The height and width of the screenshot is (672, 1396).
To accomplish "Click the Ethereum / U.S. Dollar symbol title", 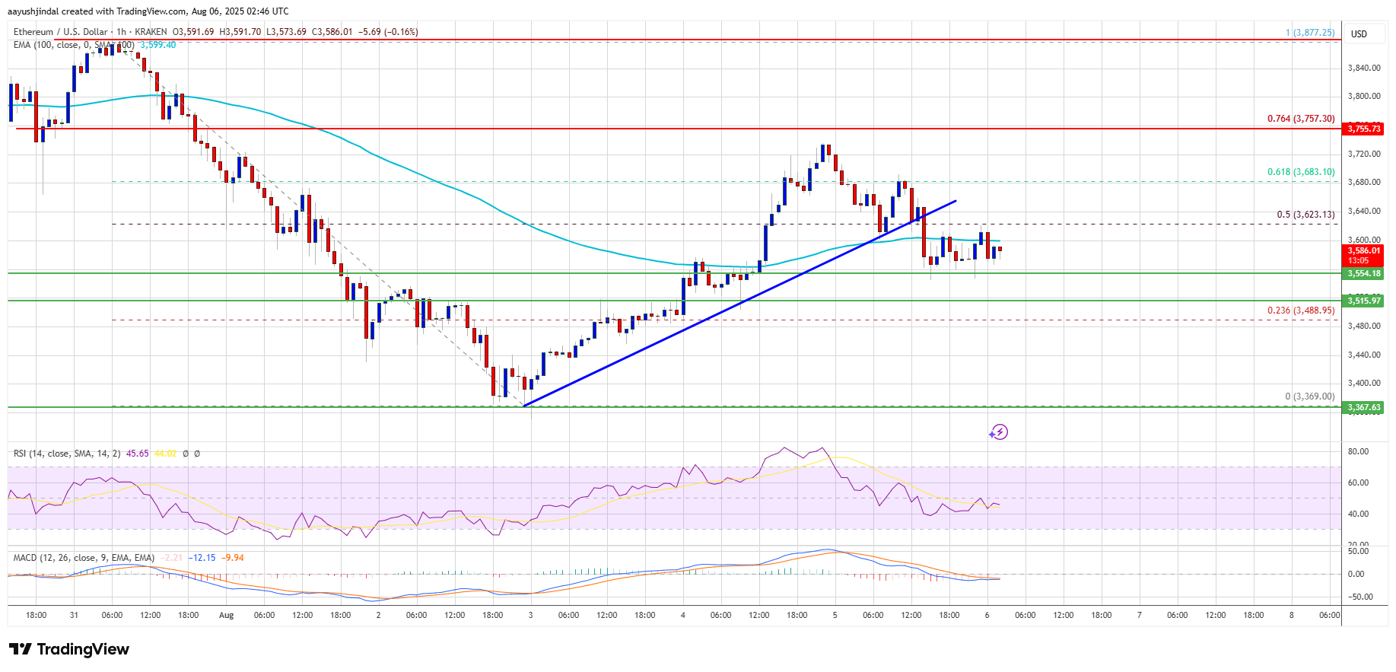I will (x=61, y=32).
